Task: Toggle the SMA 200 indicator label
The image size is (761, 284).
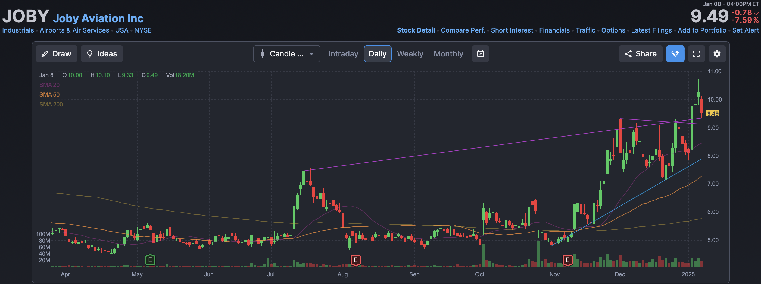Action: tap(51, 104)
